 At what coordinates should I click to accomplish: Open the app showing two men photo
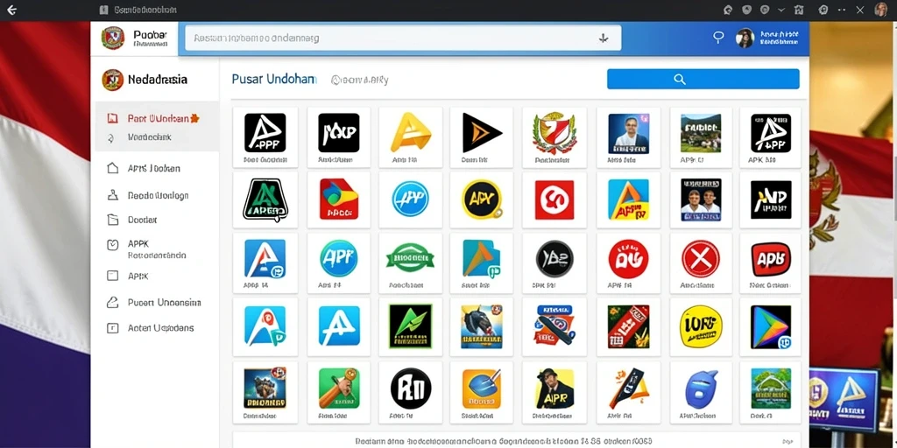(x=701, y=199)
